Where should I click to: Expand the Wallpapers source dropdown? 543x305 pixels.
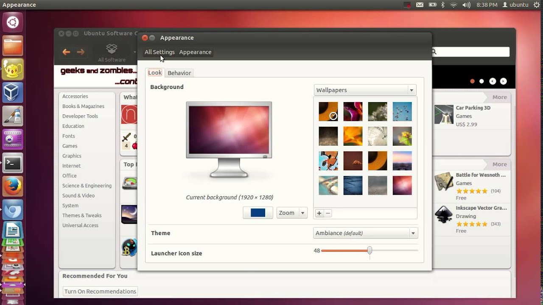[365, 90]
